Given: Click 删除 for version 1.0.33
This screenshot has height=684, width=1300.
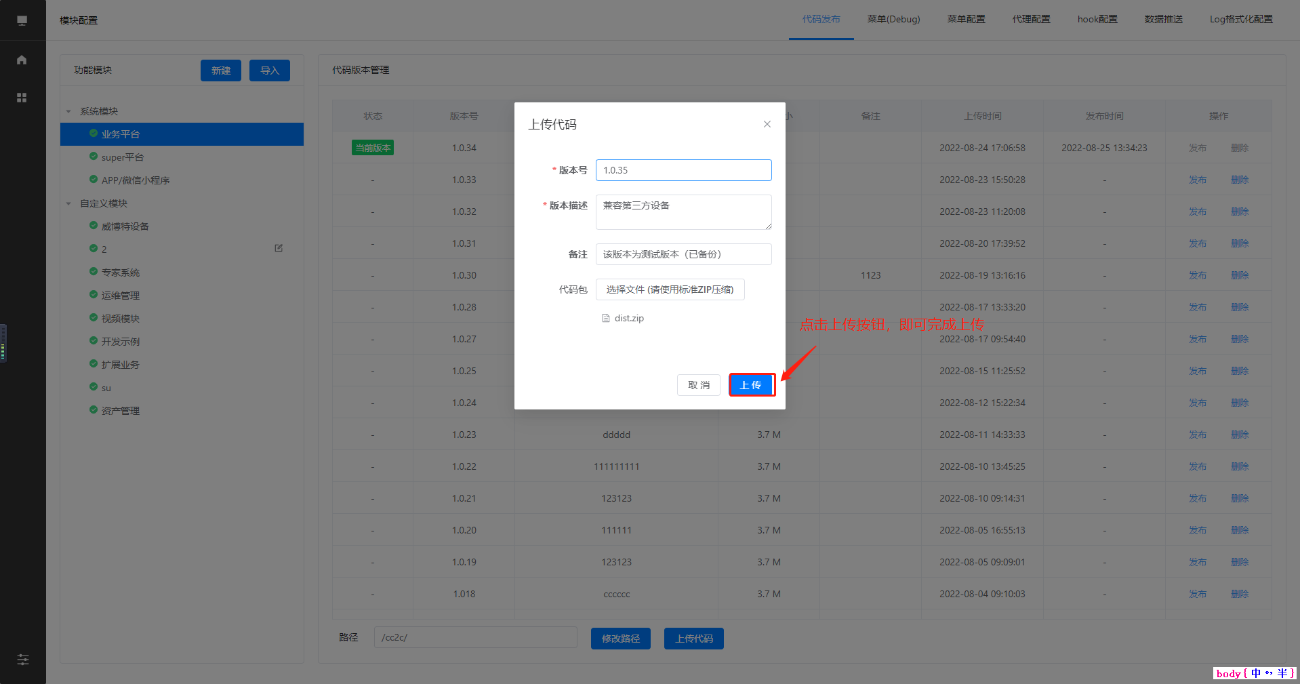Looking at the screenshot, I should [1240, 180].
